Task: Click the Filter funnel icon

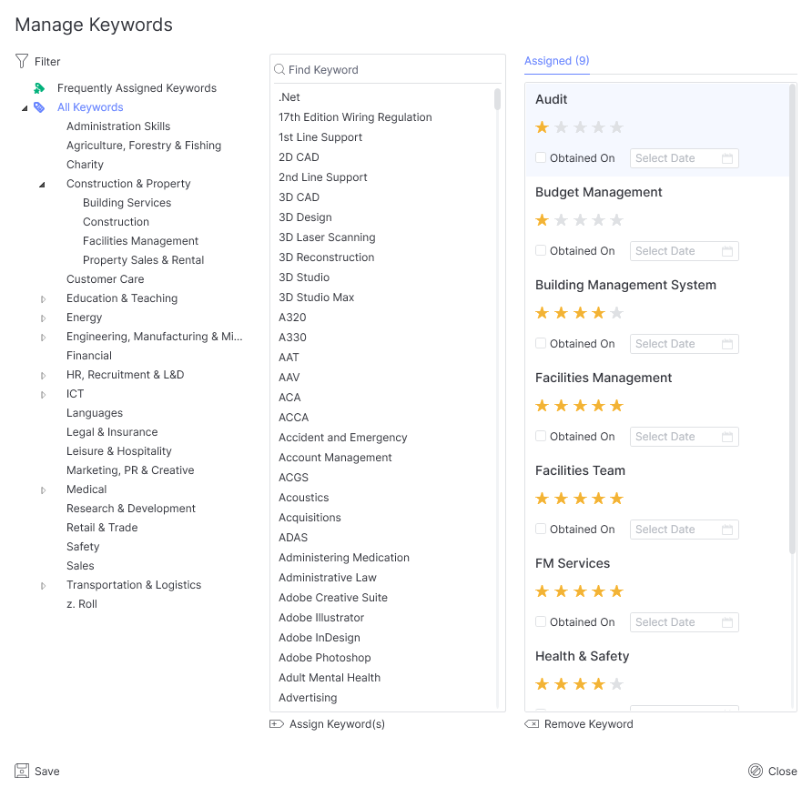Action: tap(22, 61)
